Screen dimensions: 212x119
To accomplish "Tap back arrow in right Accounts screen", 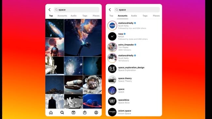I will (x=110, y=10).
